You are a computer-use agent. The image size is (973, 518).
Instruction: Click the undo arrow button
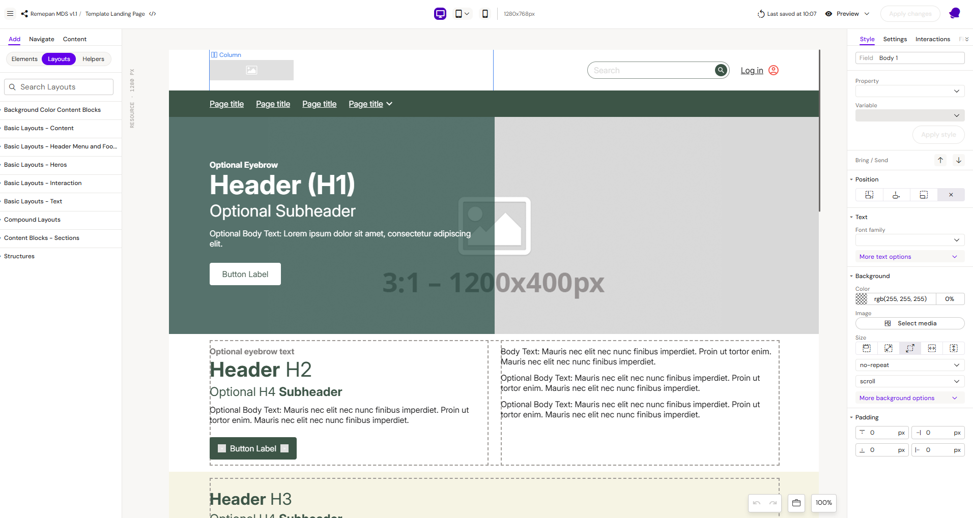point(757,503)
